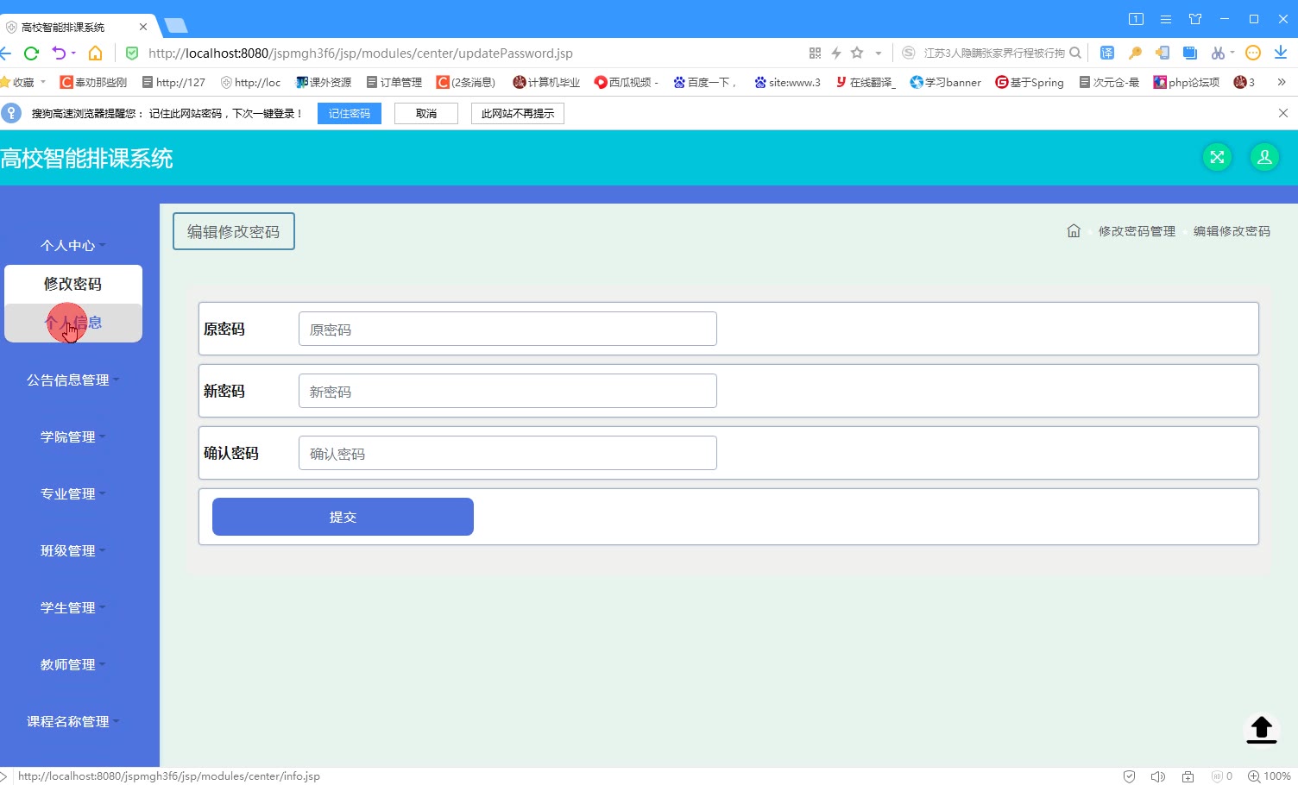Click the green security shield in the address bar
Image resolution: width=1298 pixels, height=785 pixels.
pyautogui.click(x=132, y=53)
